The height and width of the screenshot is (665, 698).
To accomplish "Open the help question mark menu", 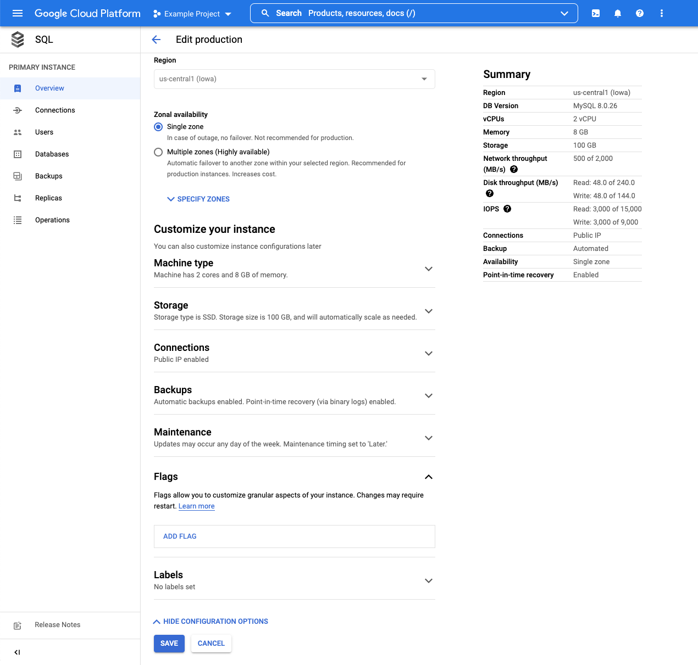I will click(640, 13).
